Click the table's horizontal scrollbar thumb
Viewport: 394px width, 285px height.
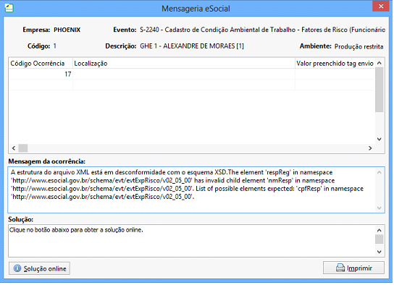click(23, 148)
